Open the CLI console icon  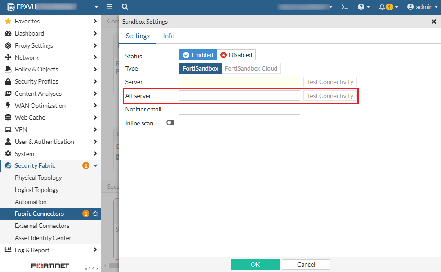pyautogui.click(x=344, y=7)
